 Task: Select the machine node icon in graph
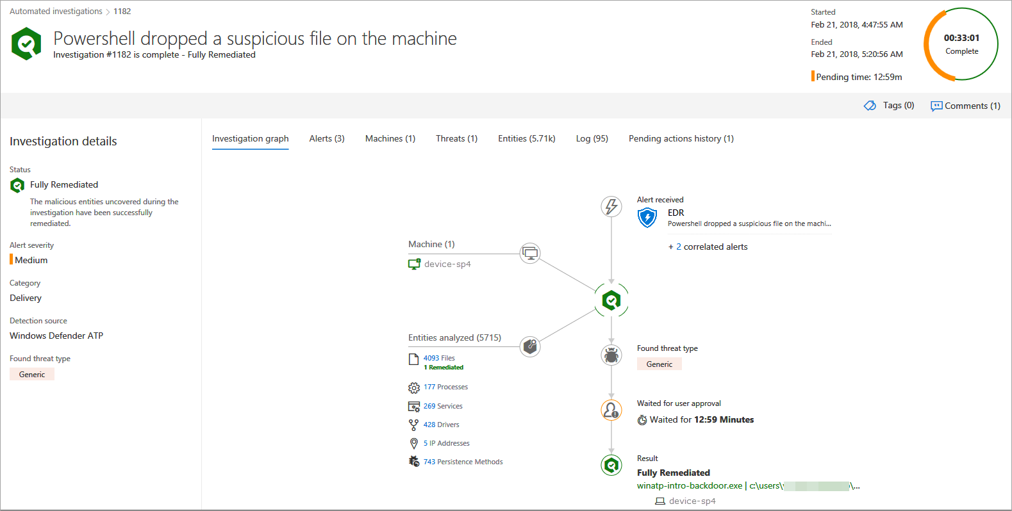[x=530, y=254]
